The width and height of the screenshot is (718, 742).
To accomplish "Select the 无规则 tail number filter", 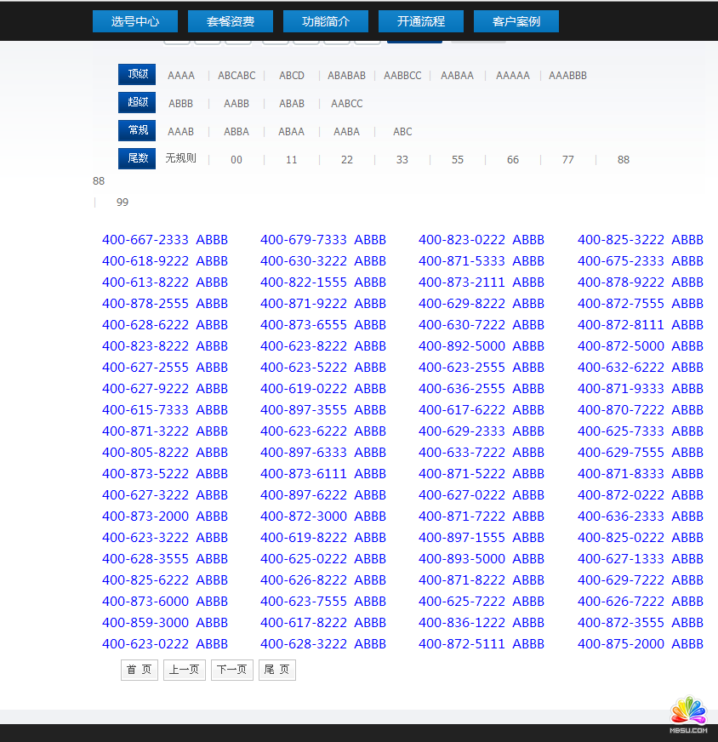I will click(x=180, y=158).
